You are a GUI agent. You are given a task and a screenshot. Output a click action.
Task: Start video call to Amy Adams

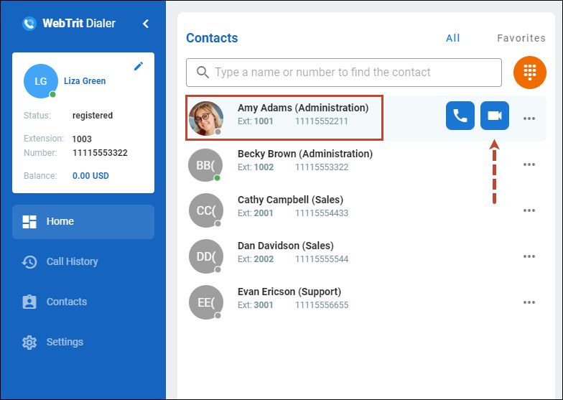point(495,116)
